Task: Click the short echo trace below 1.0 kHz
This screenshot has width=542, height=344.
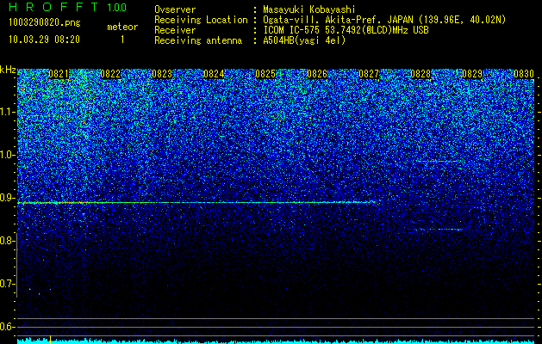Action: (x=437, y=161)
